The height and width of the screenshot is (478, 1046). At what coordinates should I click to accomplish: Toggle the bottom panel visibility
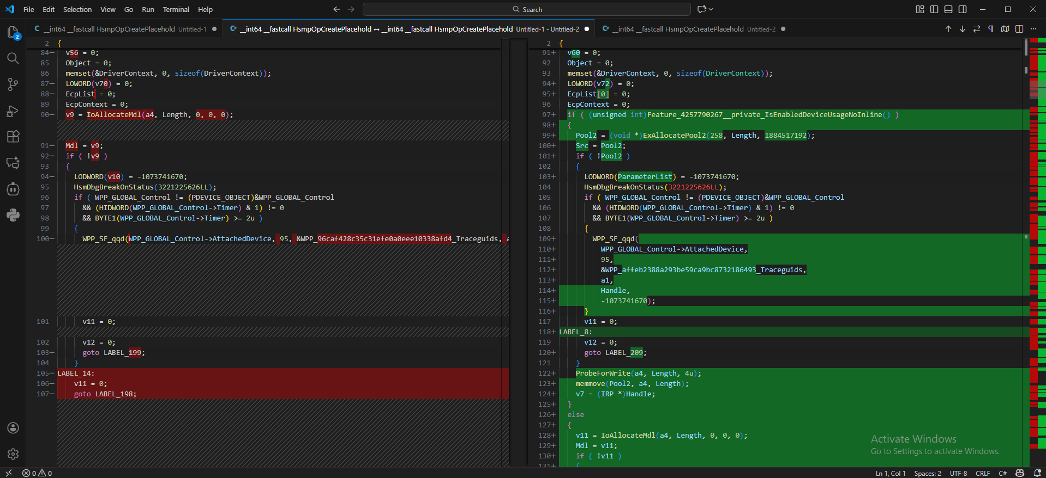(x=948, y=9)
